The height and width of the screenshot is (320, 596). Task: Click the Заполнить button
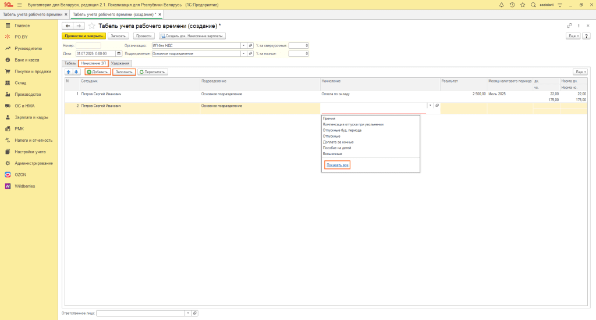click(x=125, y=72)
